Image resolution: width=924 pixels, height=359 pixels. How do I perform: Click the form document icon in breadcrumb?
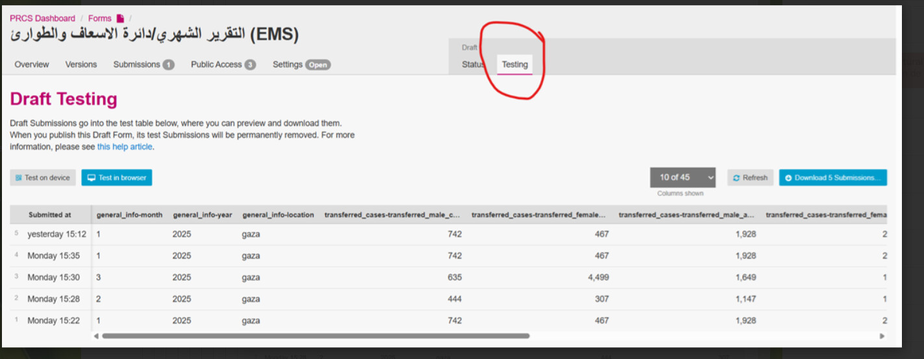(120, 19)
